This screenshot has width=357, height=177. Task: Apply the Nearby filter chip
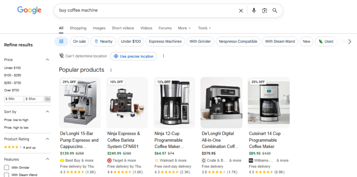(x=103, y=42)
